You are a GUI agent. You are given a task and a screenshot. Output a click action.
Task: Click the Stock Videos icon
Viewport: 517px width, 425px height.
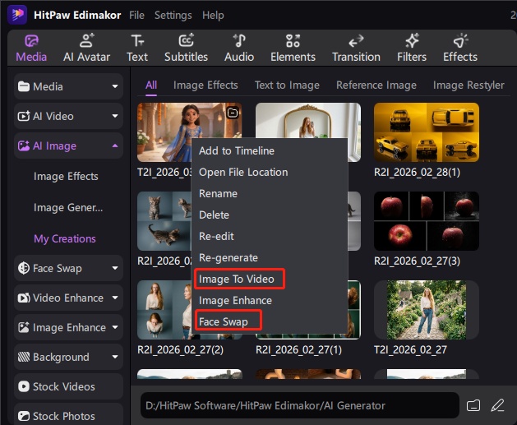[23, 386]
